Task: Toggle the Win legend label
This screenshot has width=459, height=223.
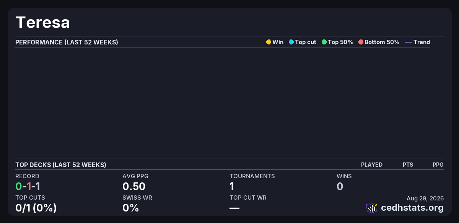Action: click(278, 42)
